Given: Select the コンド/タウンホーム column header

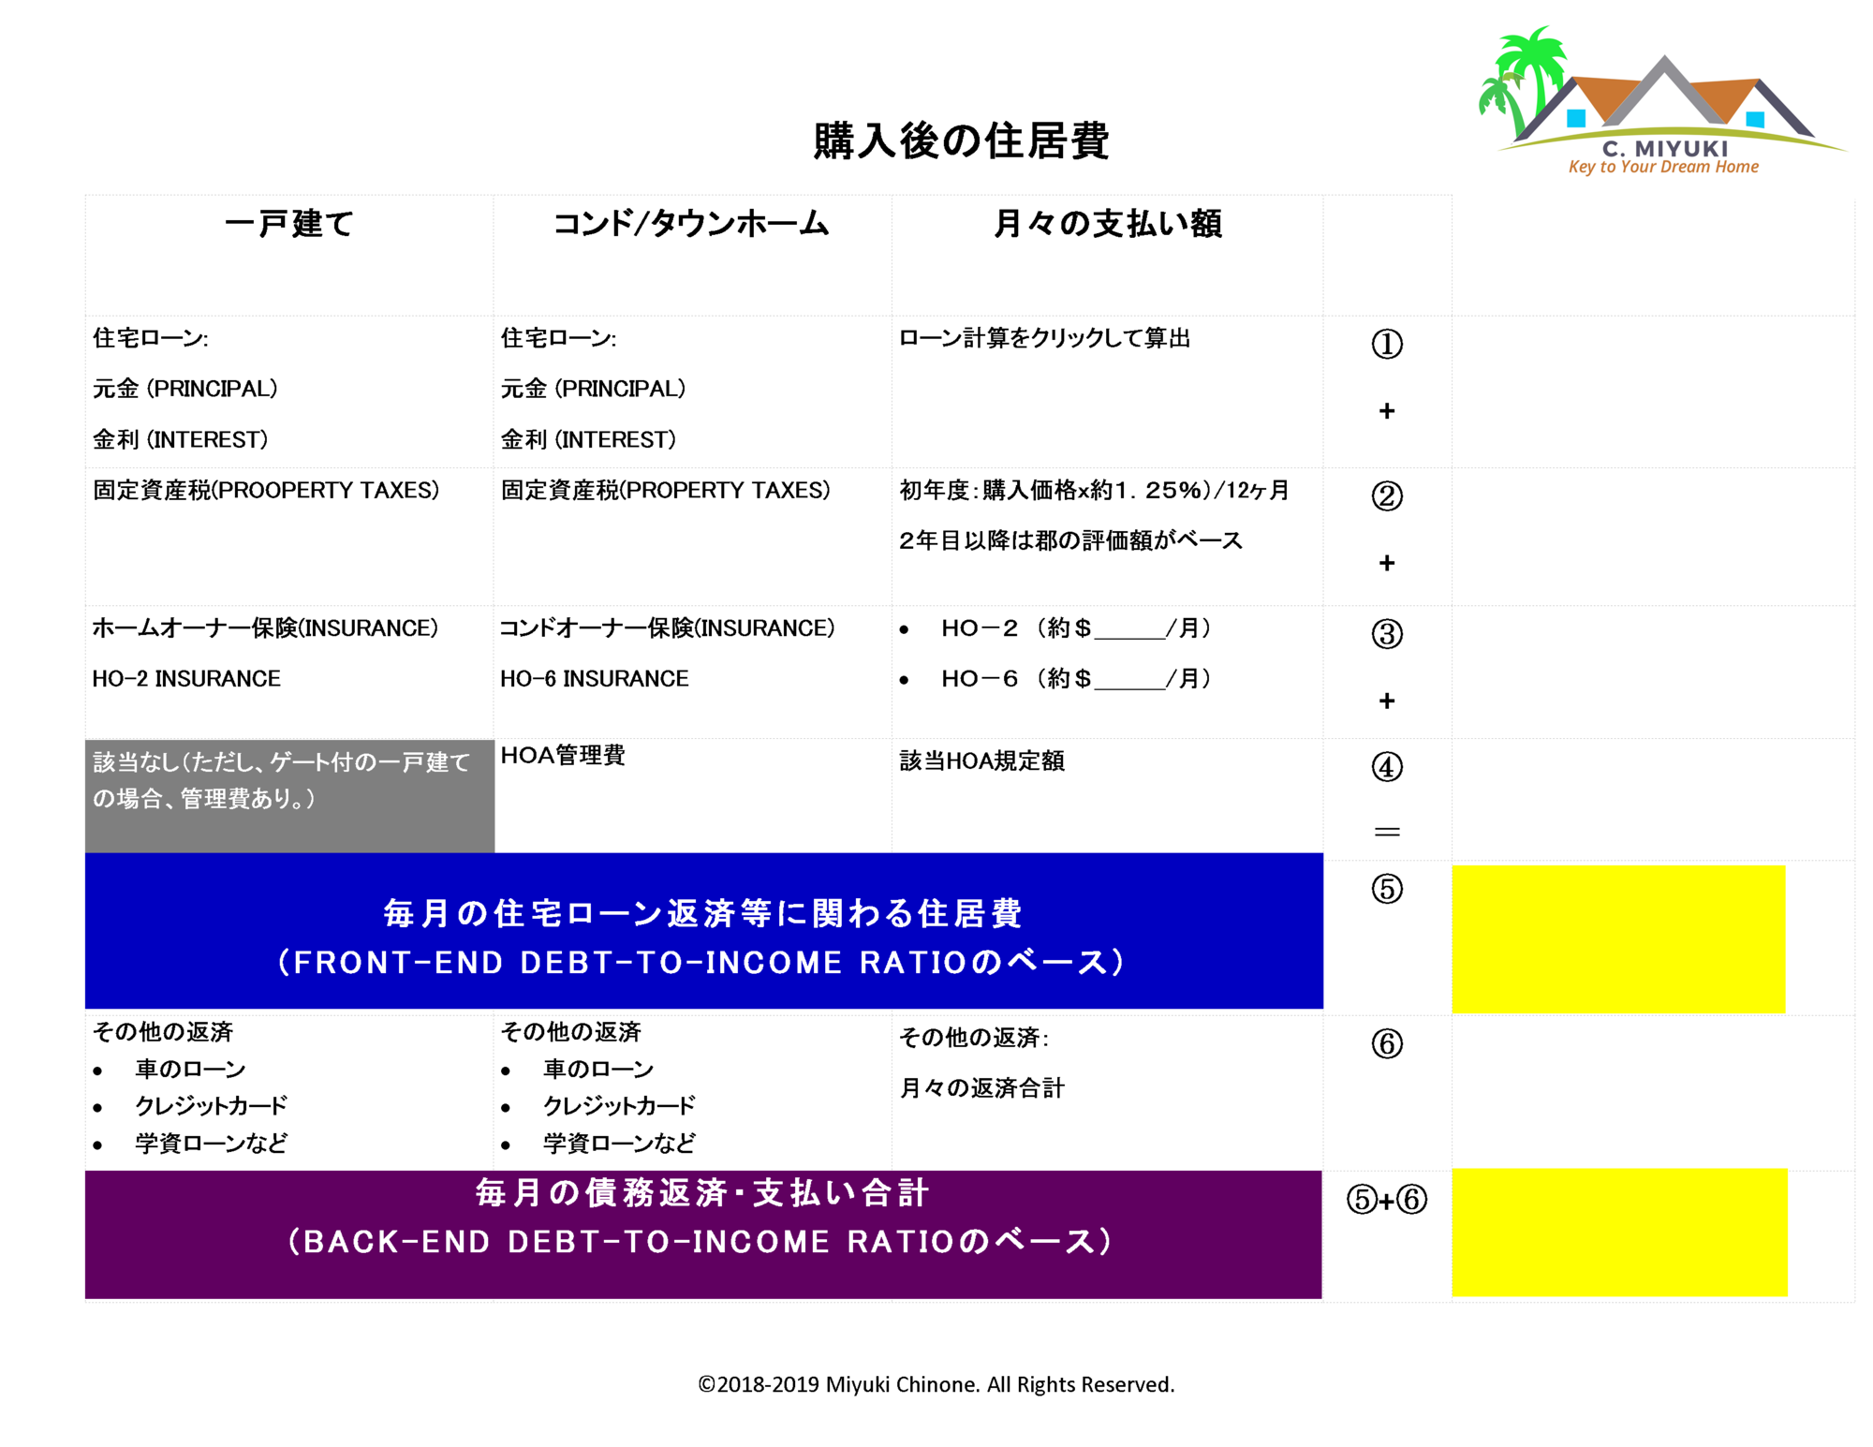Looking at the screenshot, I should tap(691, 223).
